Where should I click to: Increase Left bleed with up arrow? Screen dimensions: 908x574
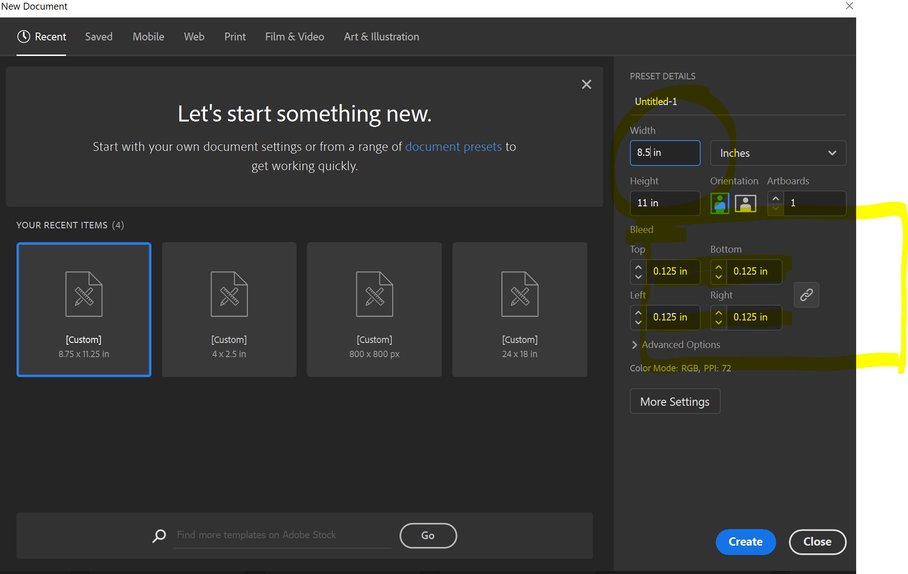point(638,313)
